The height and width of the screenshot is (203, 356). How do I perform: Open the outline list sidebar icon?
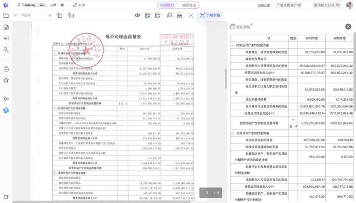coord(6,38)
